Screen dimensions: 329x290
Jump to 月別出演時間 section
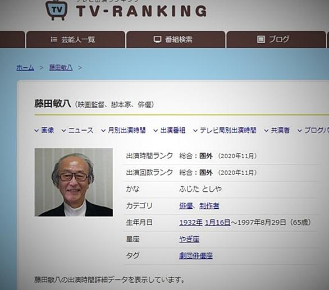[127, 131]
